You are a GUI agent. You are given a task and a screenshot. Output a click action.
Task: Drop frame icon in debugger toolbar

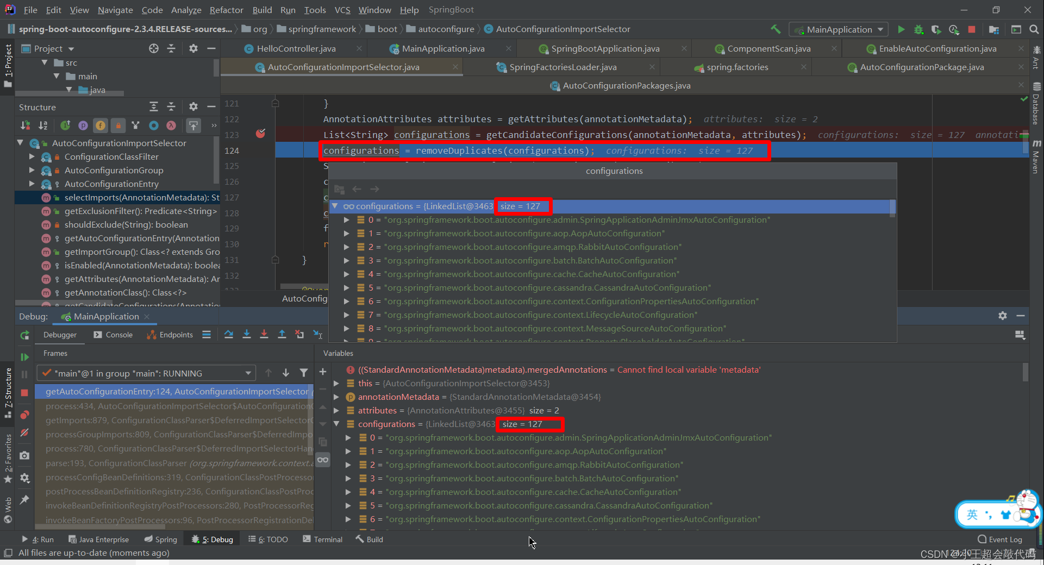pyautogui.click(x=299, y=335)
